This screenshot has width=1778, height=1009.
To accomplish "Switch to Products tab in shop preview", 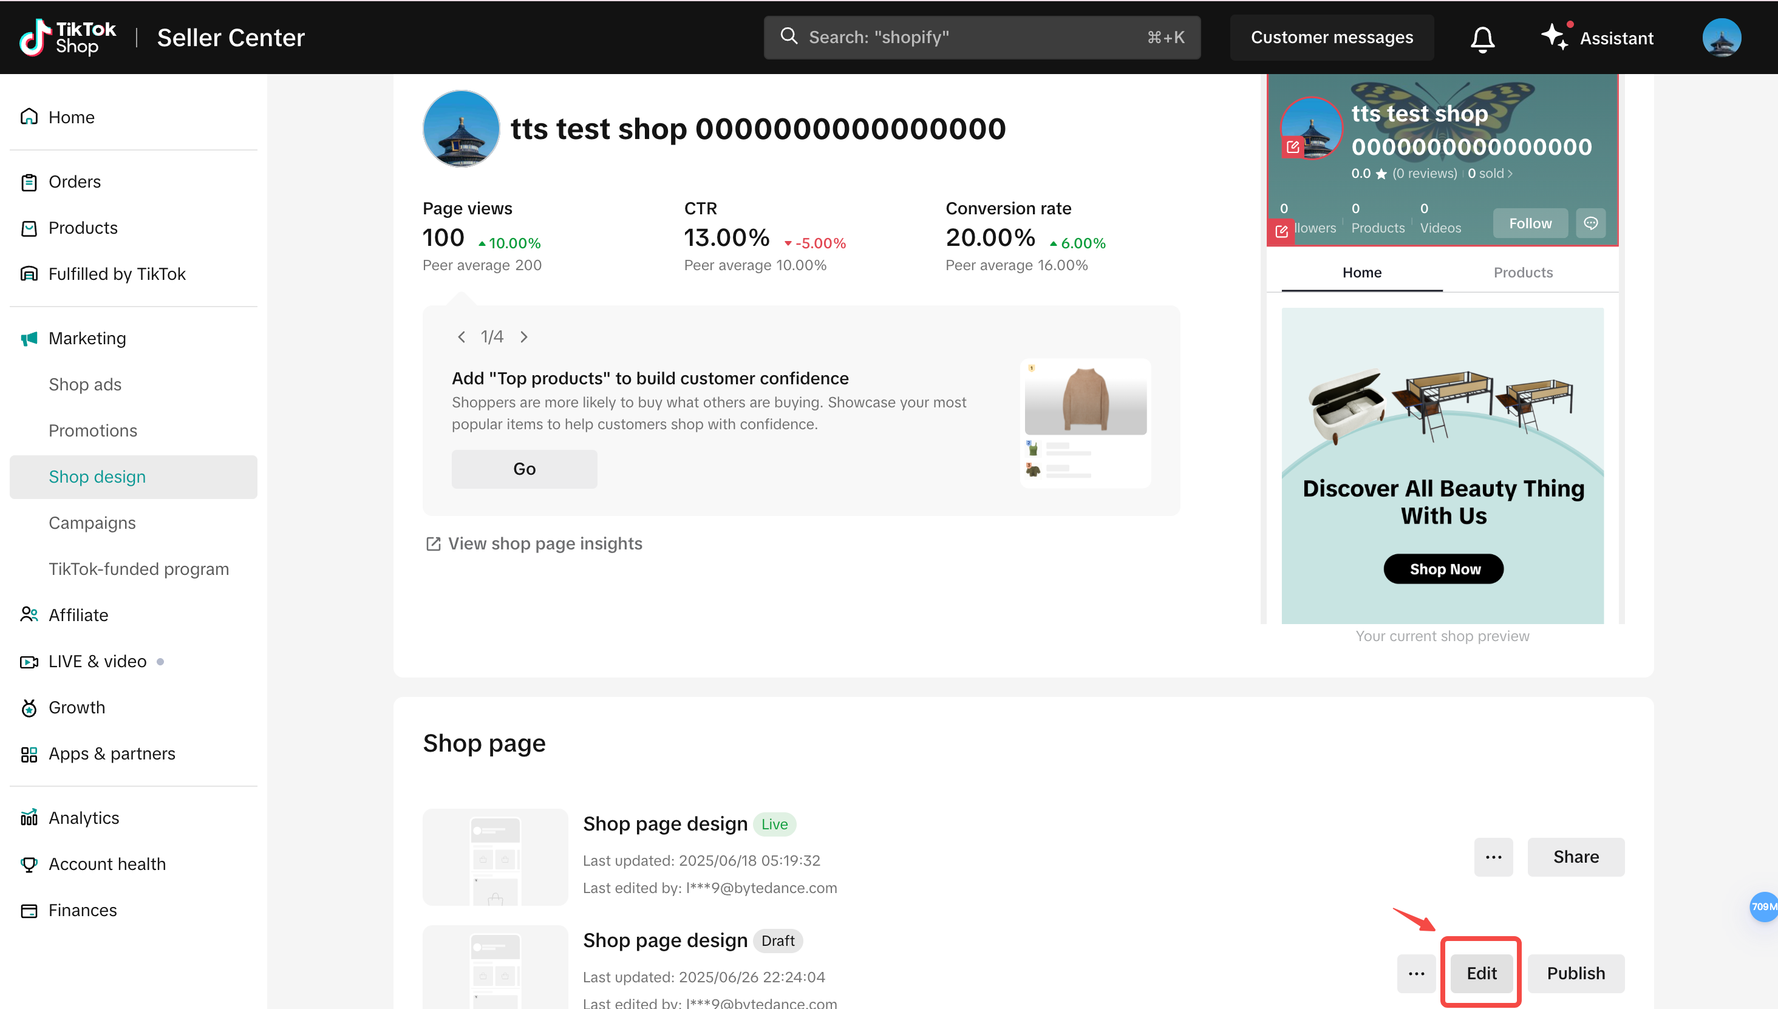I will [x=1522, y=273].
